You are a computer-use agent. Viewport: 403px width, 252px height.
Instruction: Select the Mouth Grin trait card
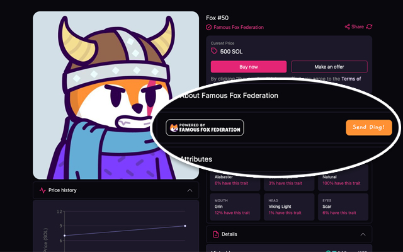point(236,207)
